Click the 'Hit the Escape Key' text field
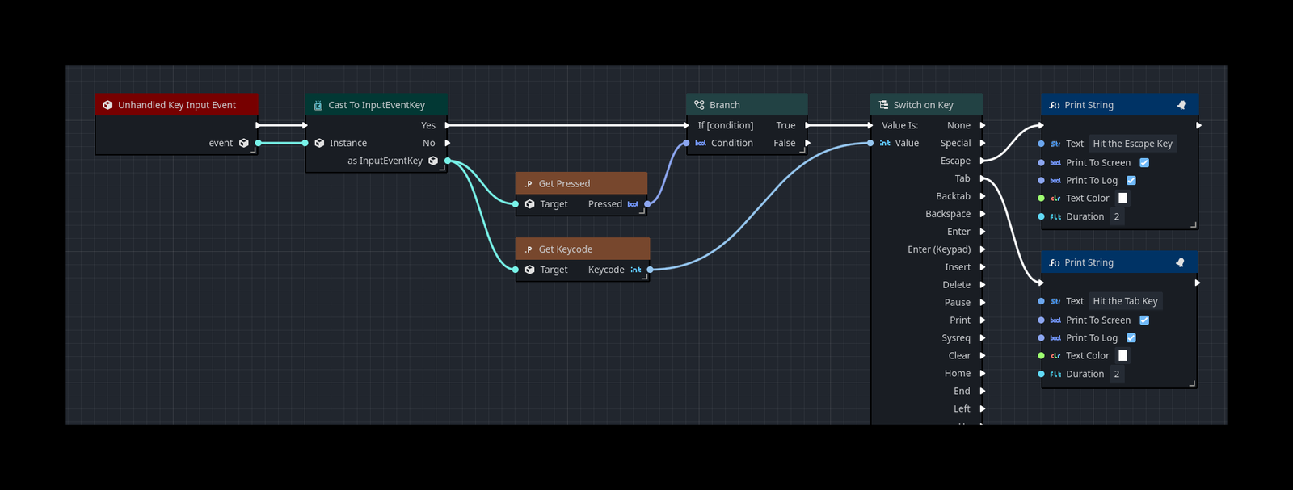This screenshot has height=490, width=1293. [x=1132, y=144]
